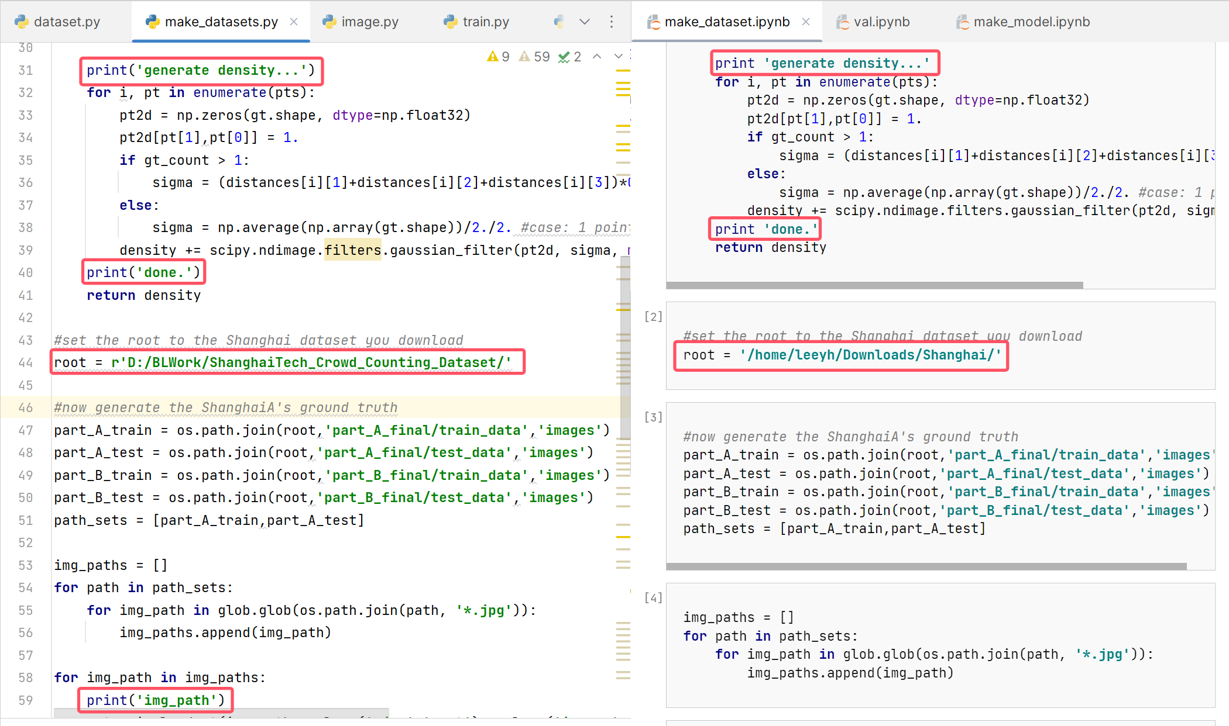Go to previous highlighted error arrow
The width and height of the screenshot is (1229, 726).
(x=597, y=57)
